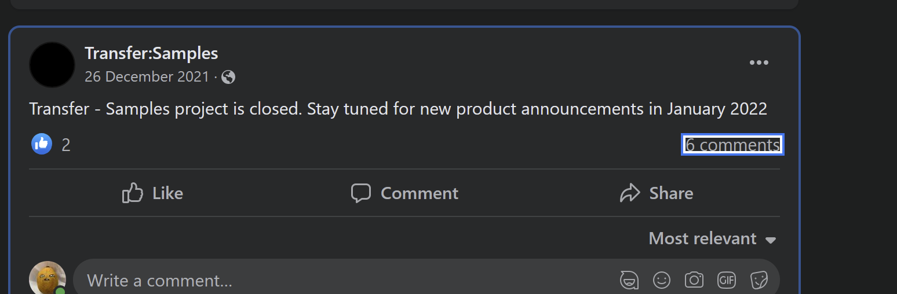
Task: Open the 6 comments link
Action: pyautogui.click(x=732, y=145)
